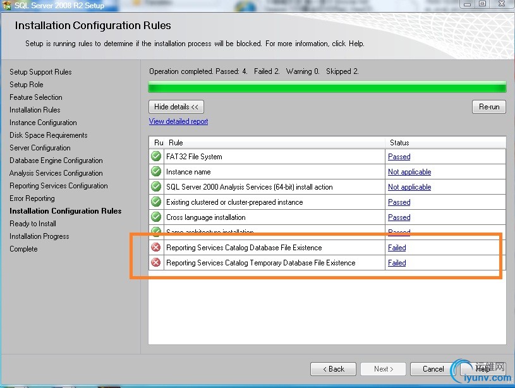Select the Analysis Services Configuration step
Viewport: 515px width, 388px height.
56,173
